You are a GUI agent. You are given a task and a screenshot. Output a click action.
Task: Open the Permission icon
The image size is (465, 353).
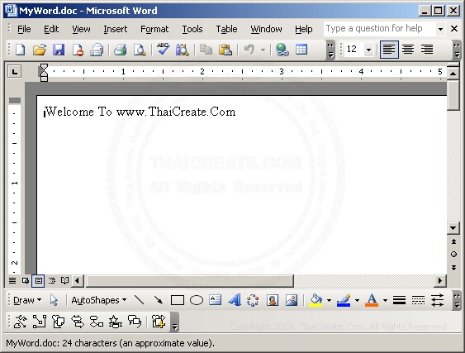pyautogui.click(x=78, y=50)
